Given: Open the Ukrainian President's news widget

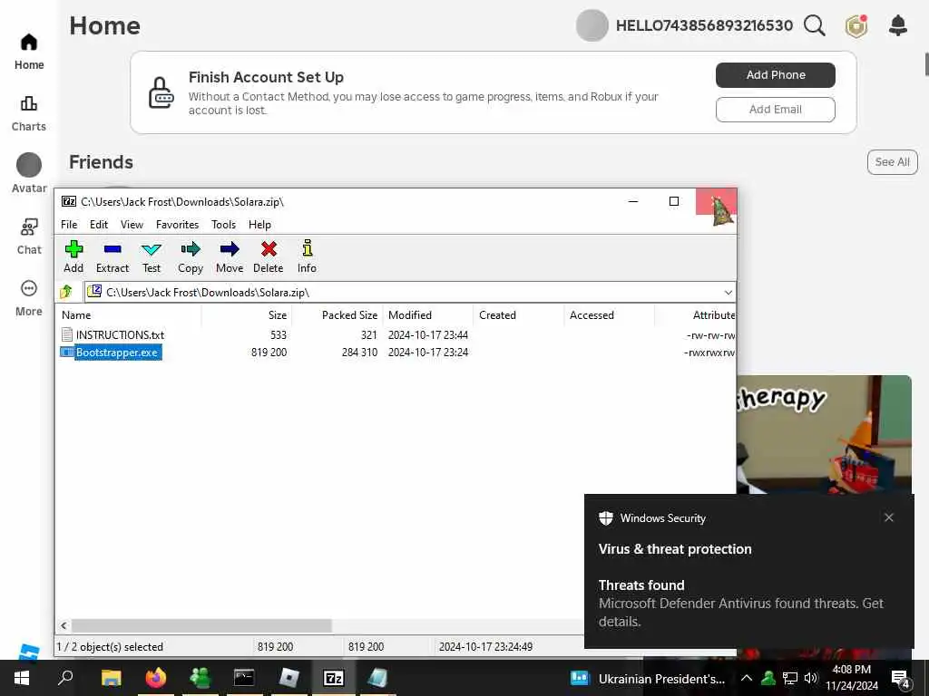Looking at the screenshot, I should pos(647,678).
